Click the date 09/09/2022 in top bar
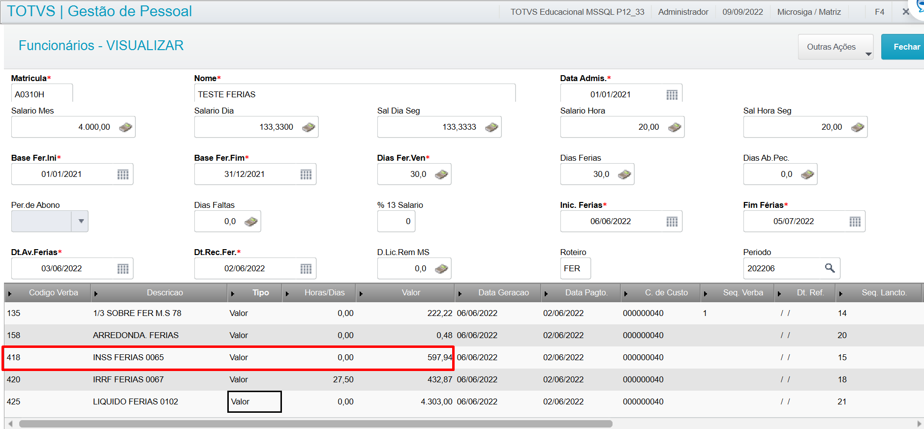Viewport: 924px width, 429px height. pos(742,12)
